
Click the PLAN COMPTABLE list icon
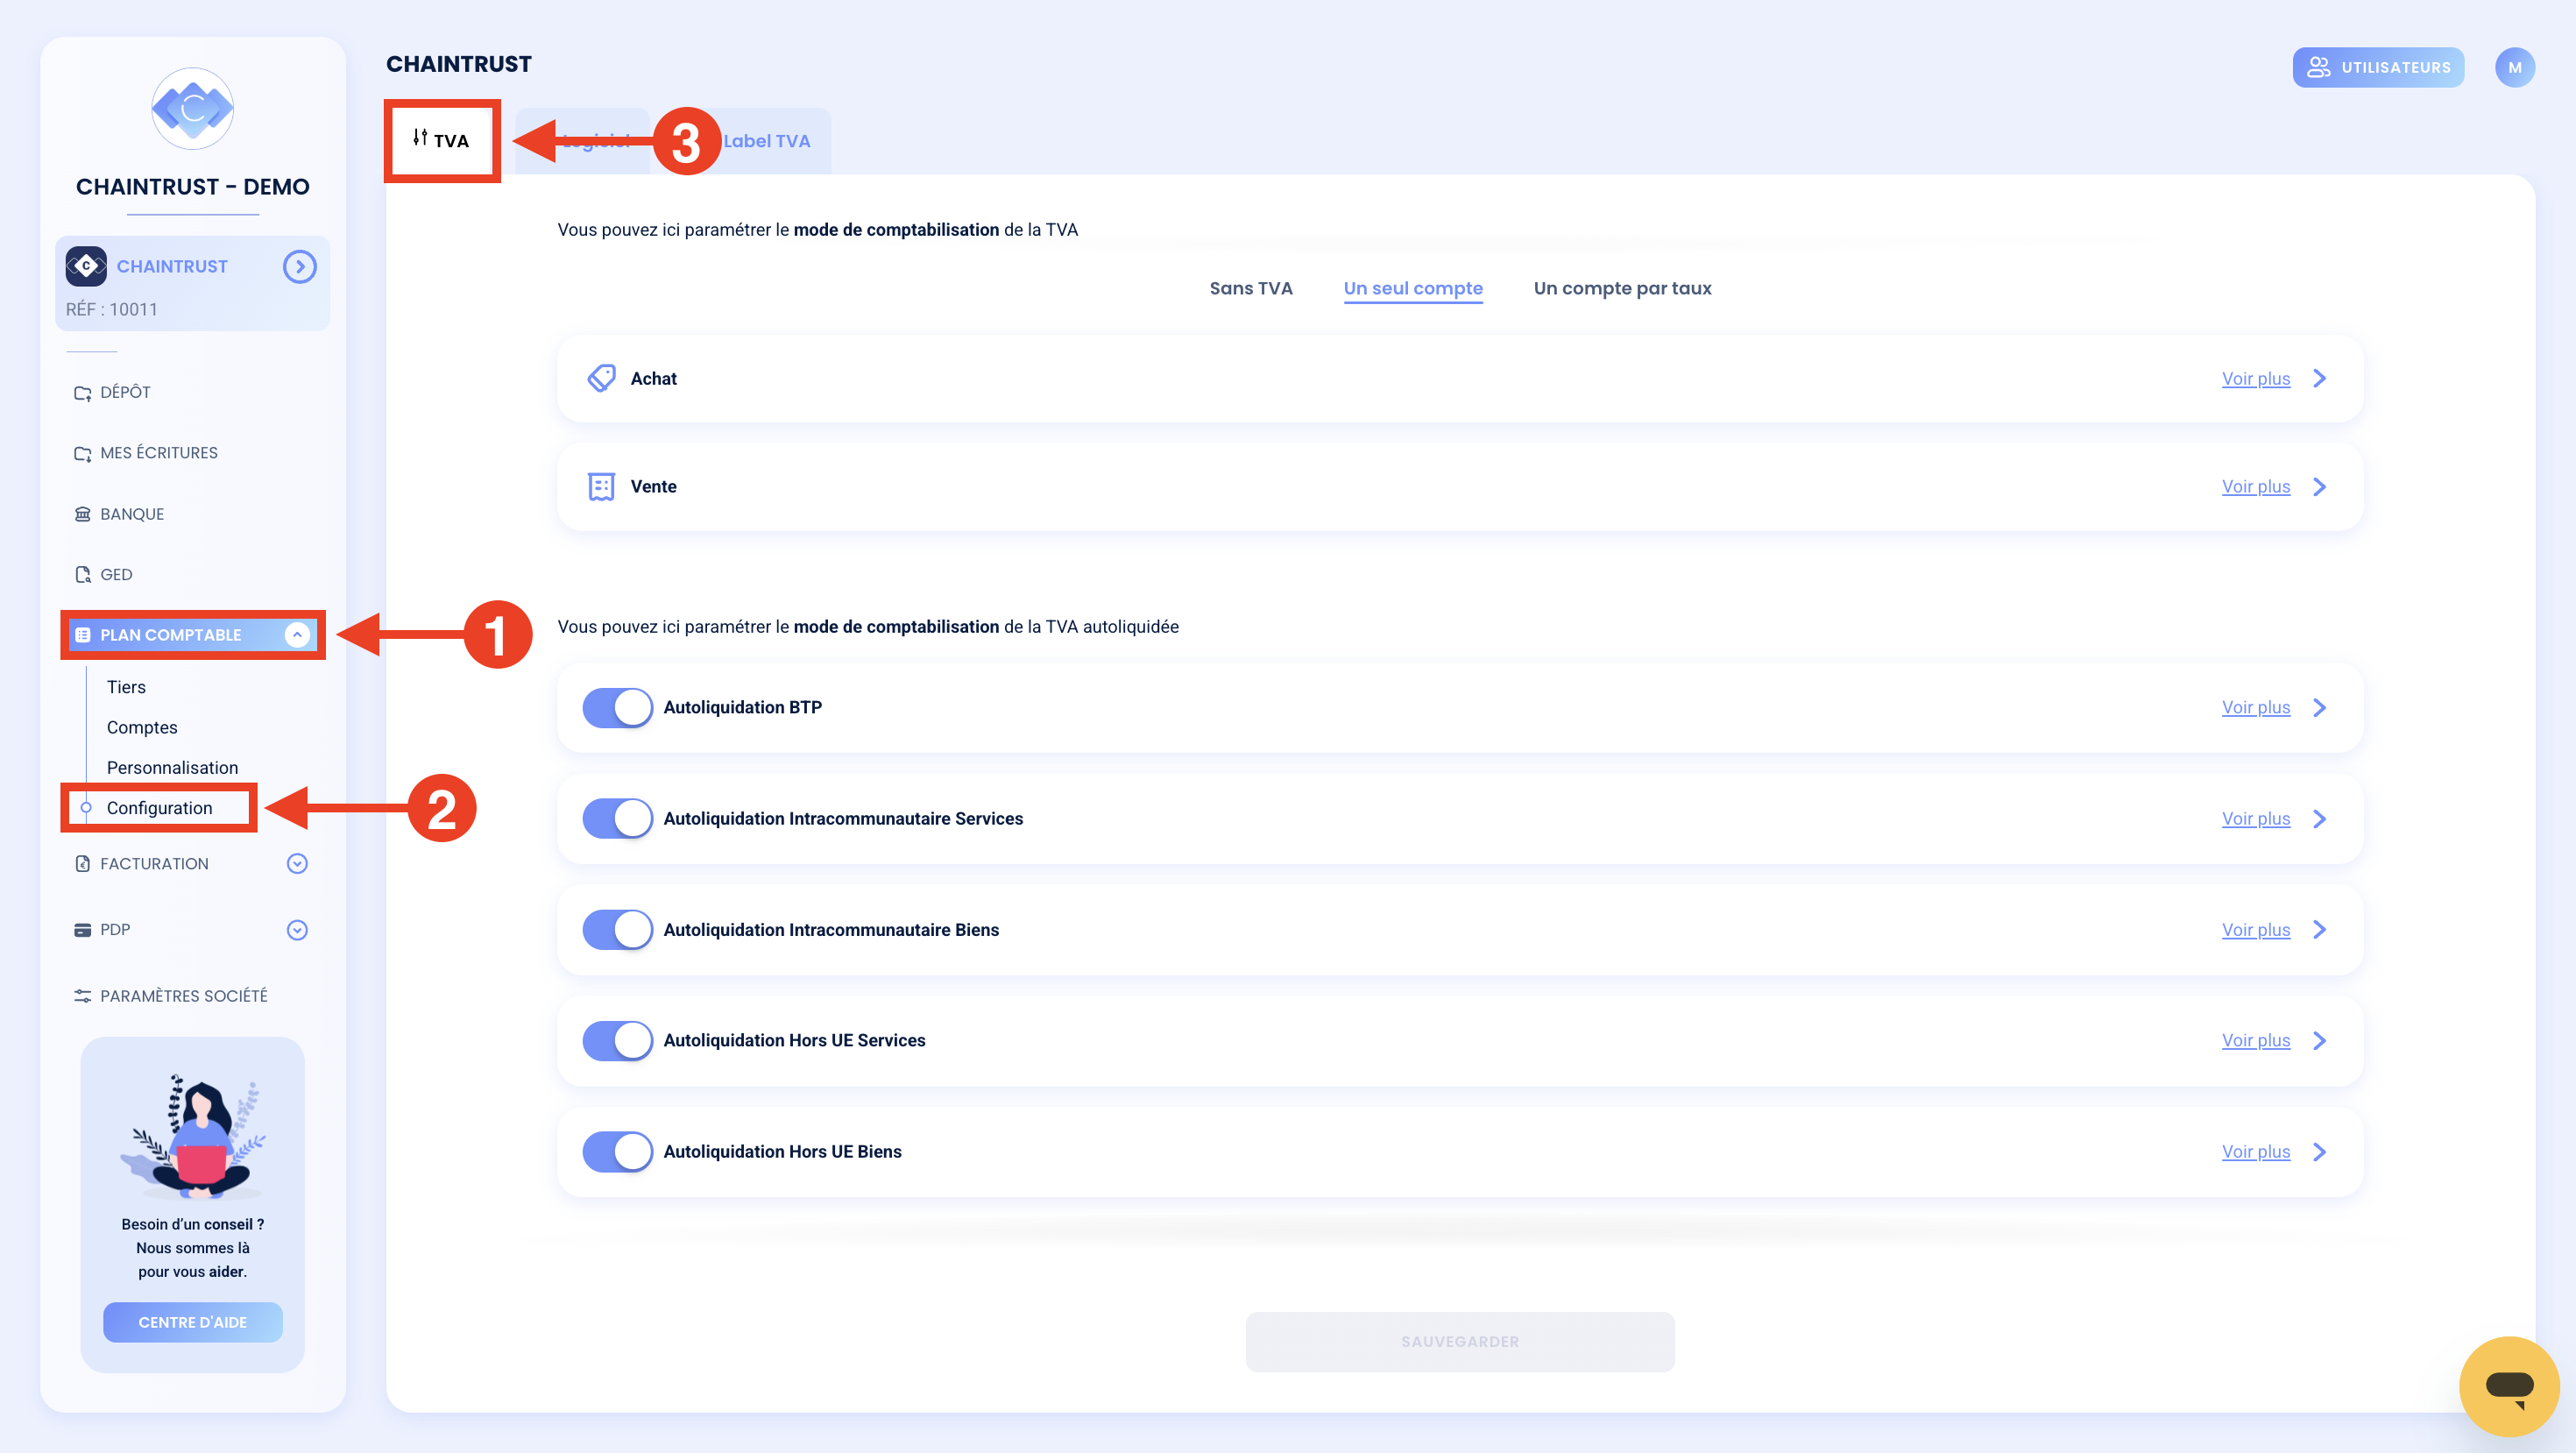click(x=83, y=635)
